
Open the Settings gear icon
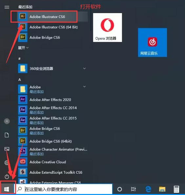pyautogui.click(x=7, y=163)
